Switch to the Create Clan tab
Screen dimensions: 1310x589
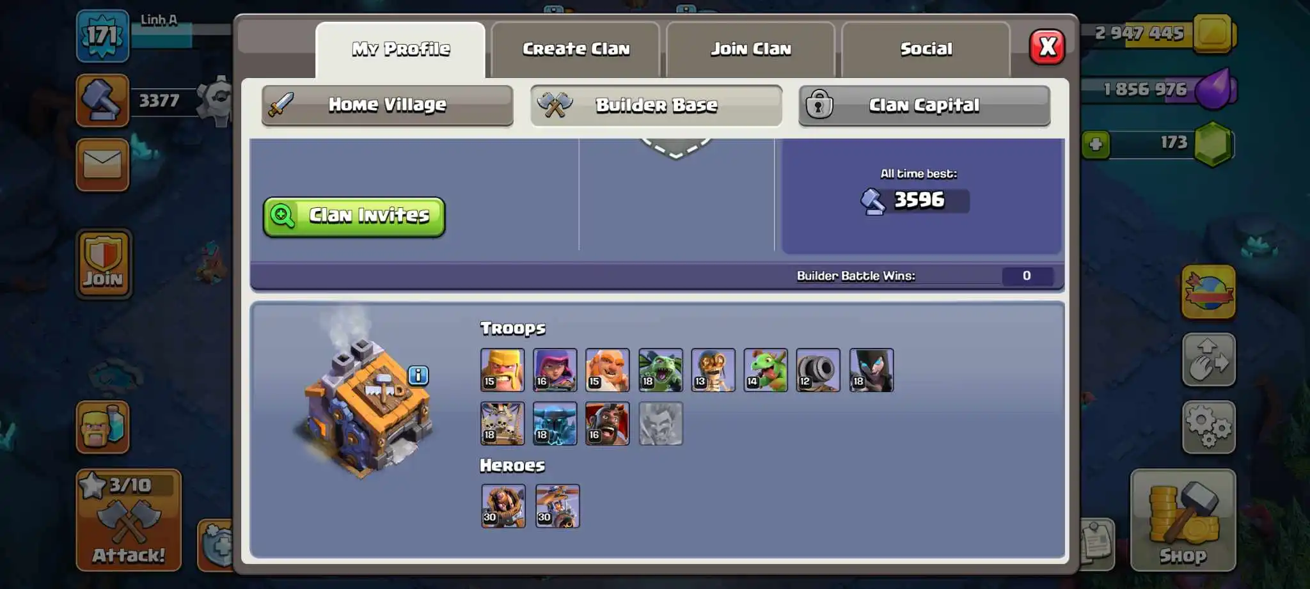coord(576,49)
